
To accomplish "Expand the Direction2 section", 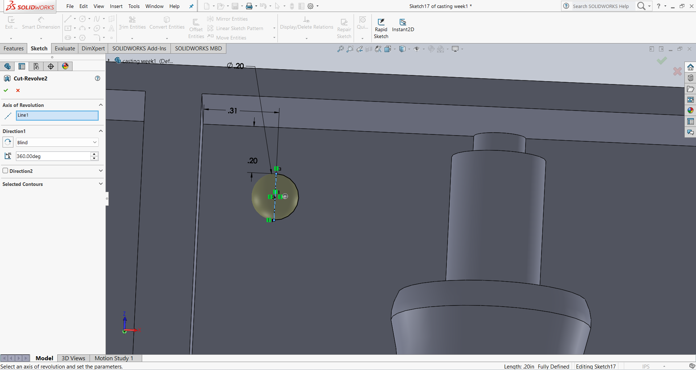I will [101, 171].
